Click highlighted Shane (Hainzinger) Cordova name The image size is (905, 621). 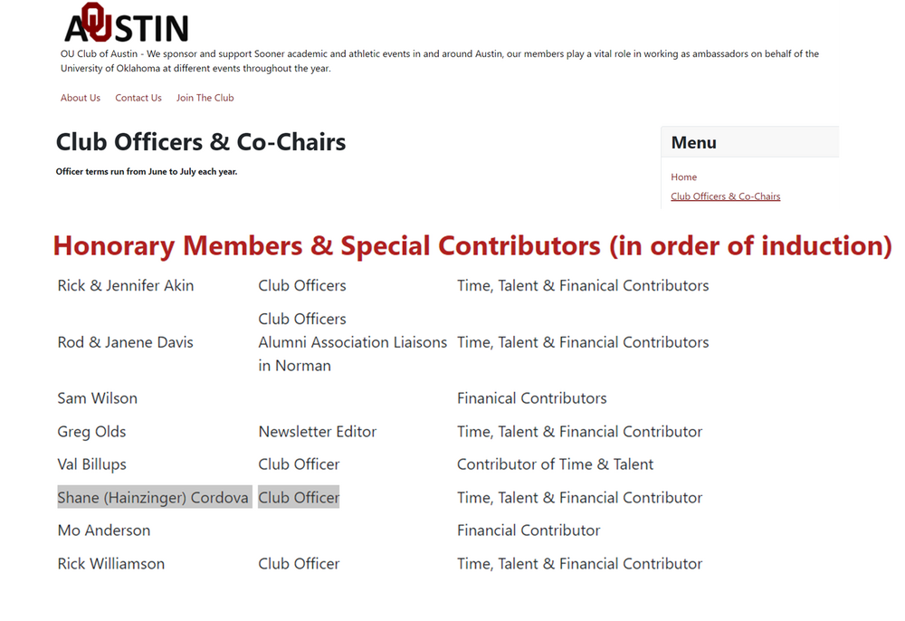tap(153, 498)
